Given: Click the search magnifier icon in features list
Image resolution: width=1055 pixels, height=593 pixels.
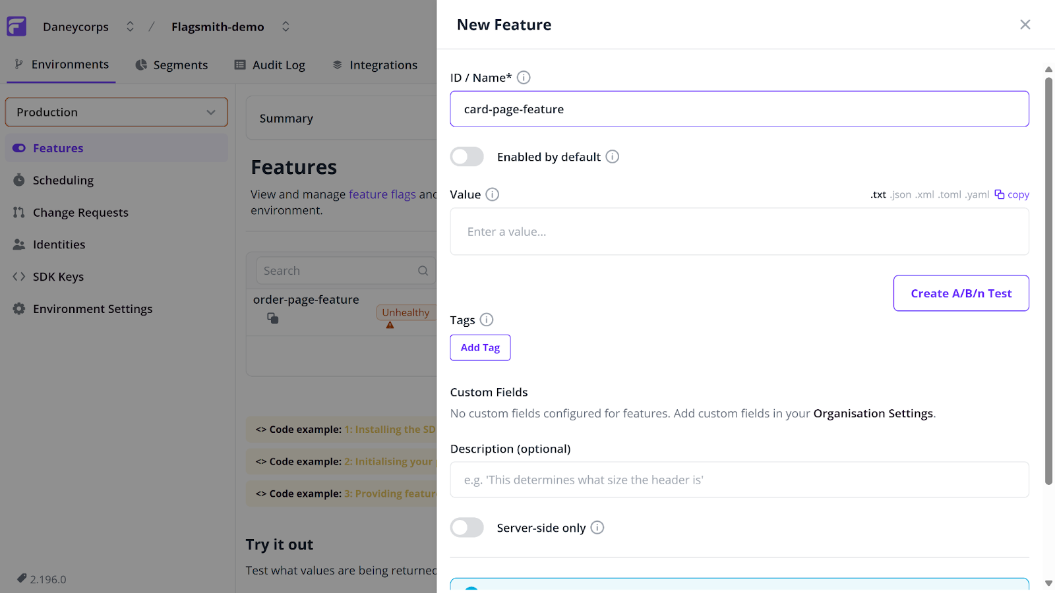Looking at the screenshot, I should coord(423,271).
